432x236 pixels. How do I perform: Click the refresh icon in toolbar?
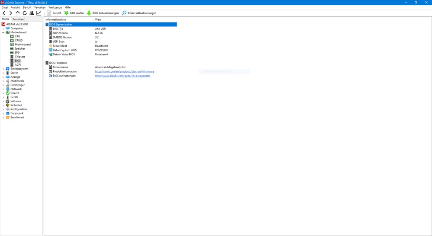tap(25, 13)
